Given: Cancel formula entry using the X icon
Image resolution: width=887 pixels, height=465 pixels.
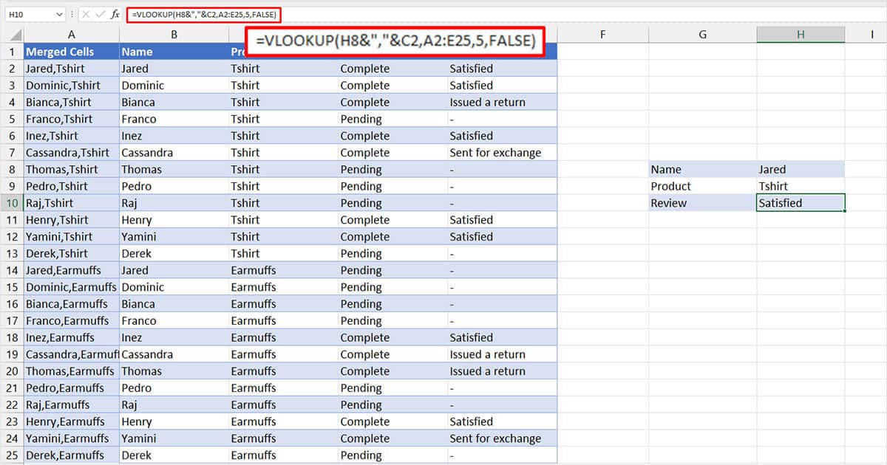Looking at the screenshot, I should 86,13.
